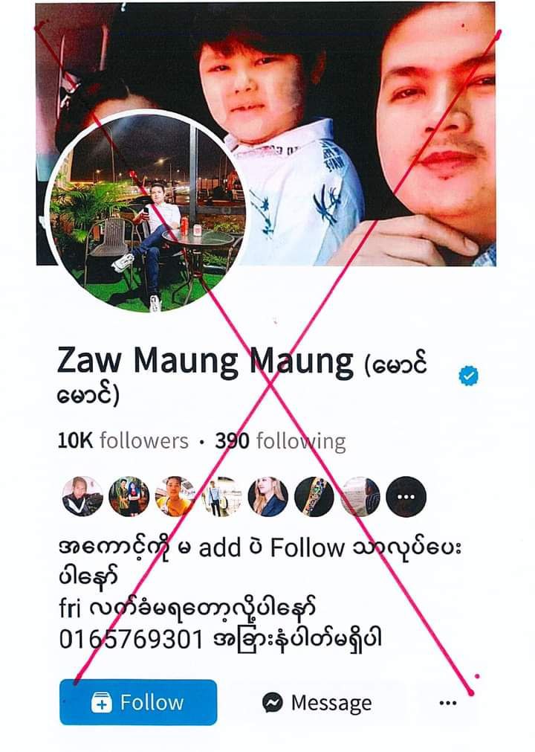Click the fifth follower avatar with blonde hair

pyautogui.click(x=267, y=496)
